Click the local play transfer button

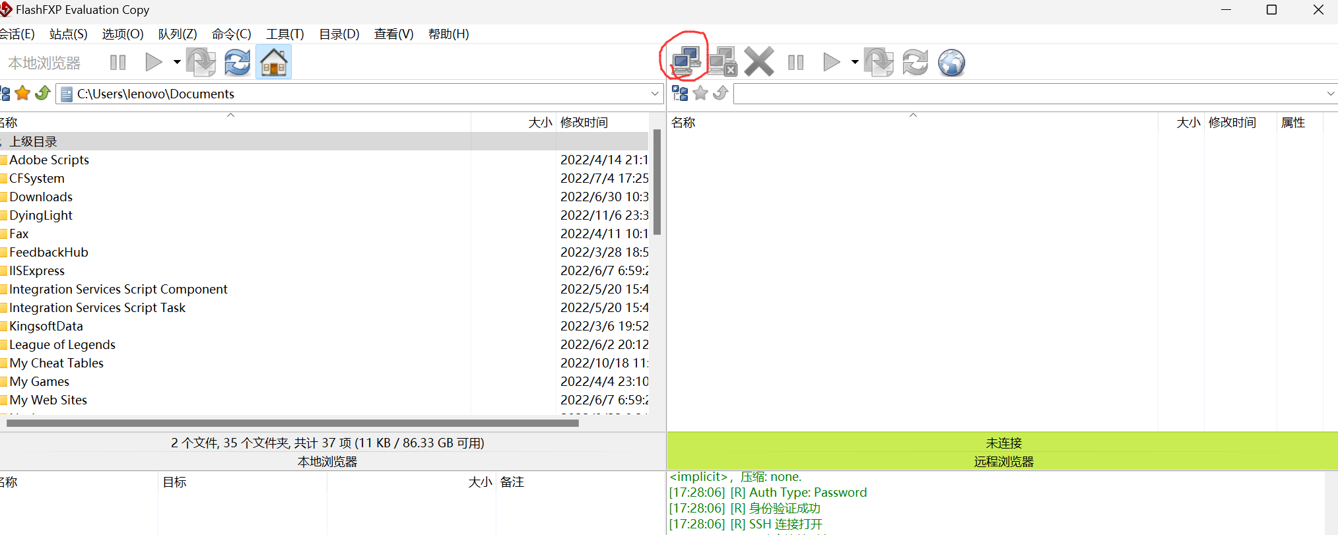[x=154, y=63]
